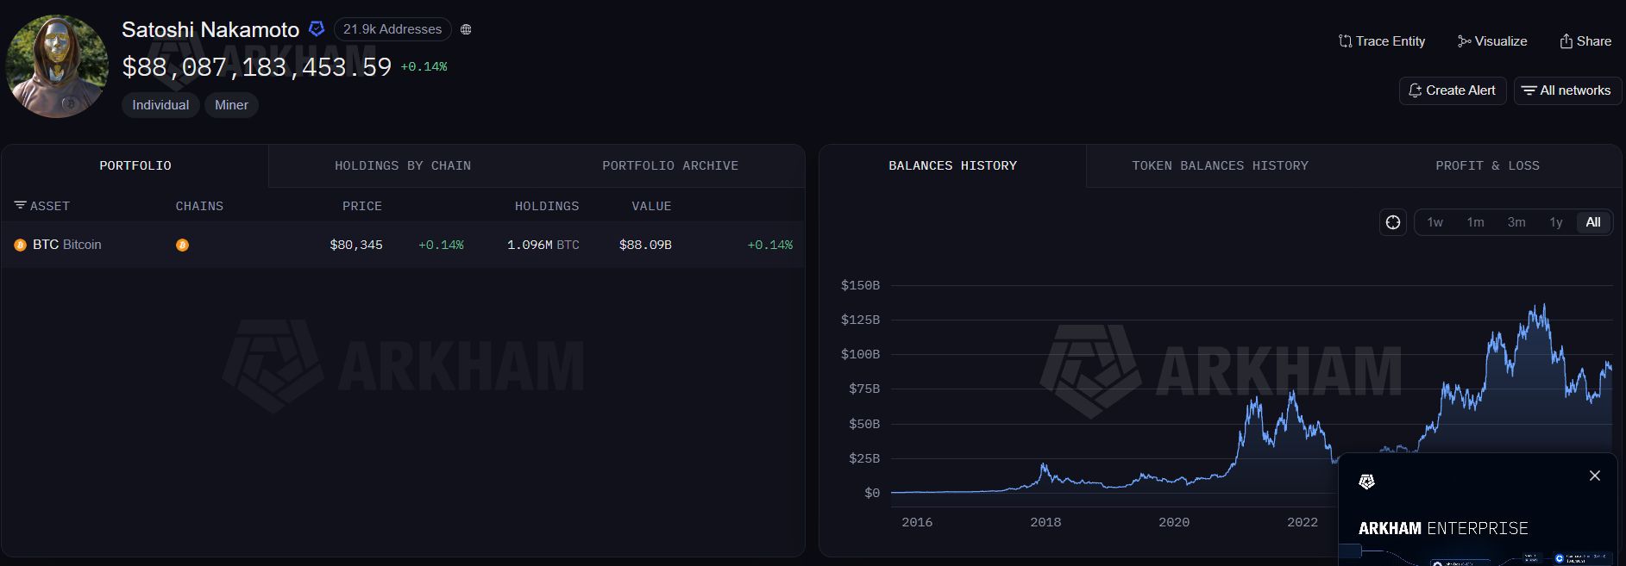The image size is (1626, 566).
Task: Set chart range to All
Action: point(1593,222)
